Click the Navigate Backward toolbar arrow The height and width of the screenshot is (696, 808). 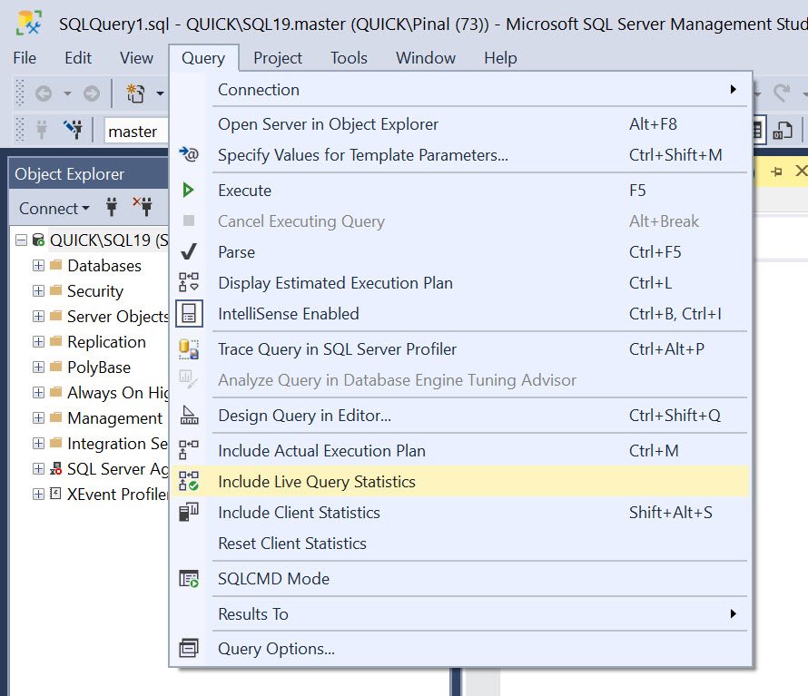[44, 93]
